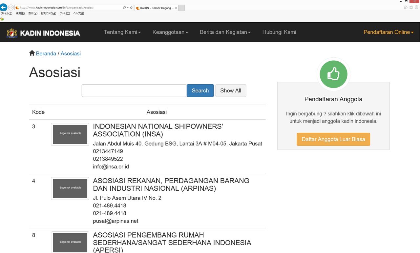This screenshot has height=253, width=420.
Task: Click the ARPINAS logo placeholder thumbnail
Action: pos(70,188)
